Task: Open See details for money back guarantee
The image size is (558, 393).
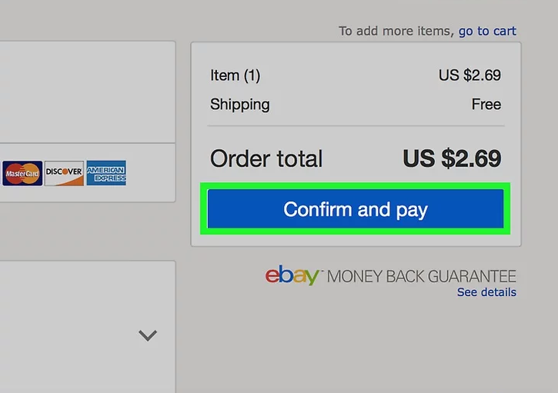Action: tap(486, 292)
